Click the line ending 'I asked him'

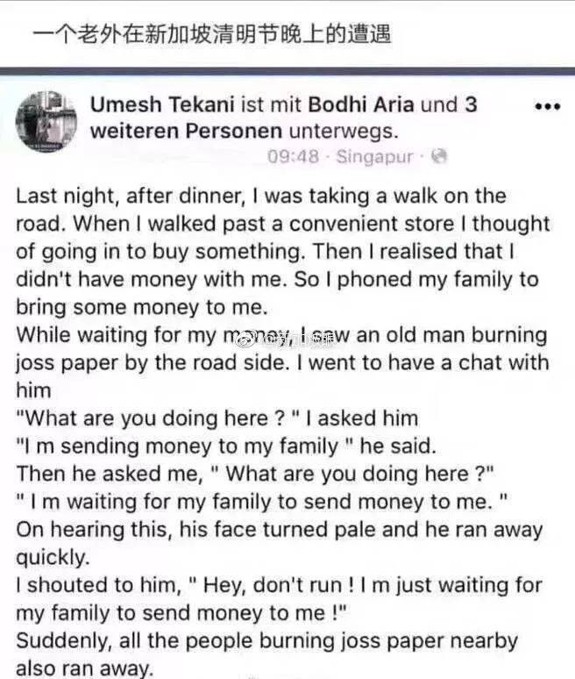217,419
